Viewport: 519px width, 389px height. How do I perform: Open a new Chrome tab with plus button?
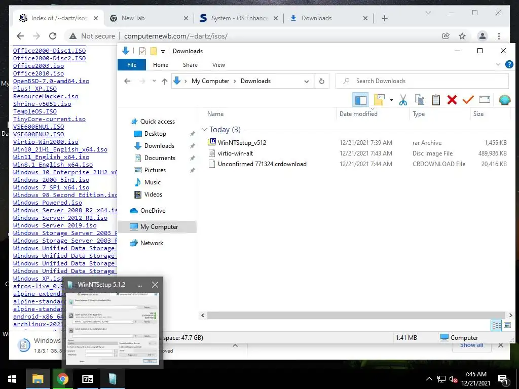click(x=384, y=18)
